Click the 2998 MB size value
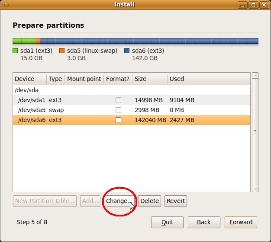This screenshot has height=242, width=271. (x=147, y=110)
